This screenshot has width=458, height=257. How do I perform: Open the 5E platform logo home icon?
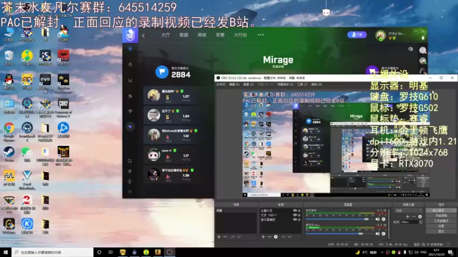(130, 35)
